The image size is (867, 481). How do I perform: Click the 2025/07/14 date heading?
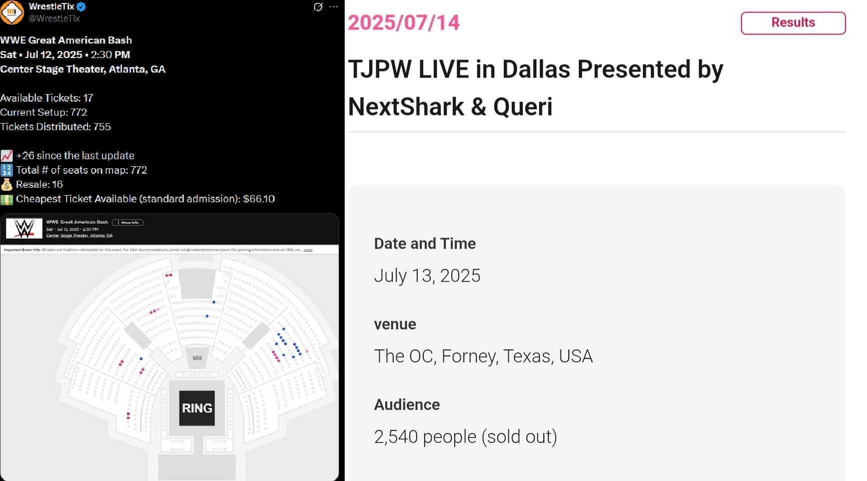[404, 23]
